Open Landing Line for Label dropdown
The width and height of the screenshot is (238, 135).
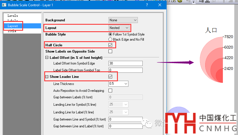118,112
